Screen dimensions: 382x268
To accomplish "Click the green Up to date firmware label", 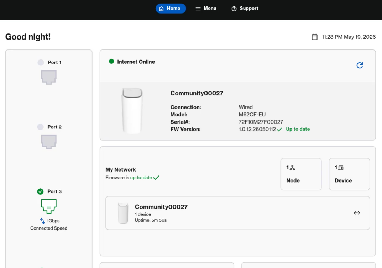I will point(298,129).
